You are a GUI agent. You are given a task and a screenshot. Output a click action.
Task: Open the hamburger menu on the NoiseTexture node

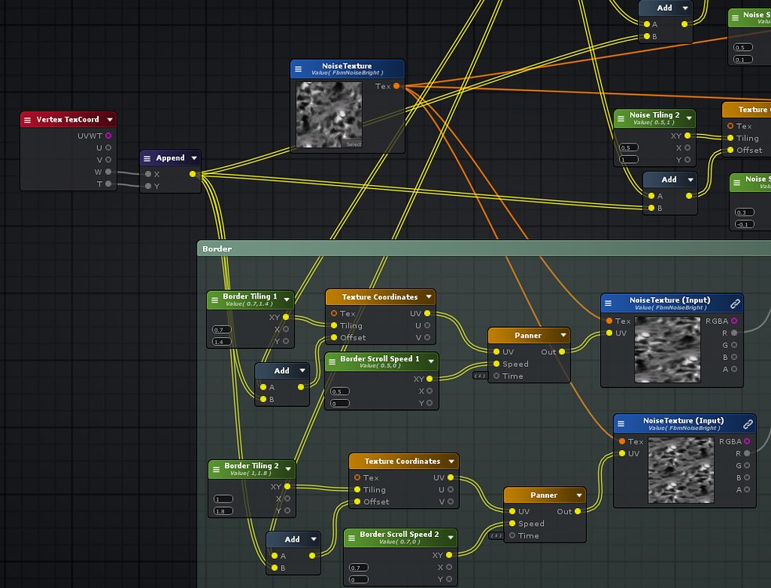296,68
